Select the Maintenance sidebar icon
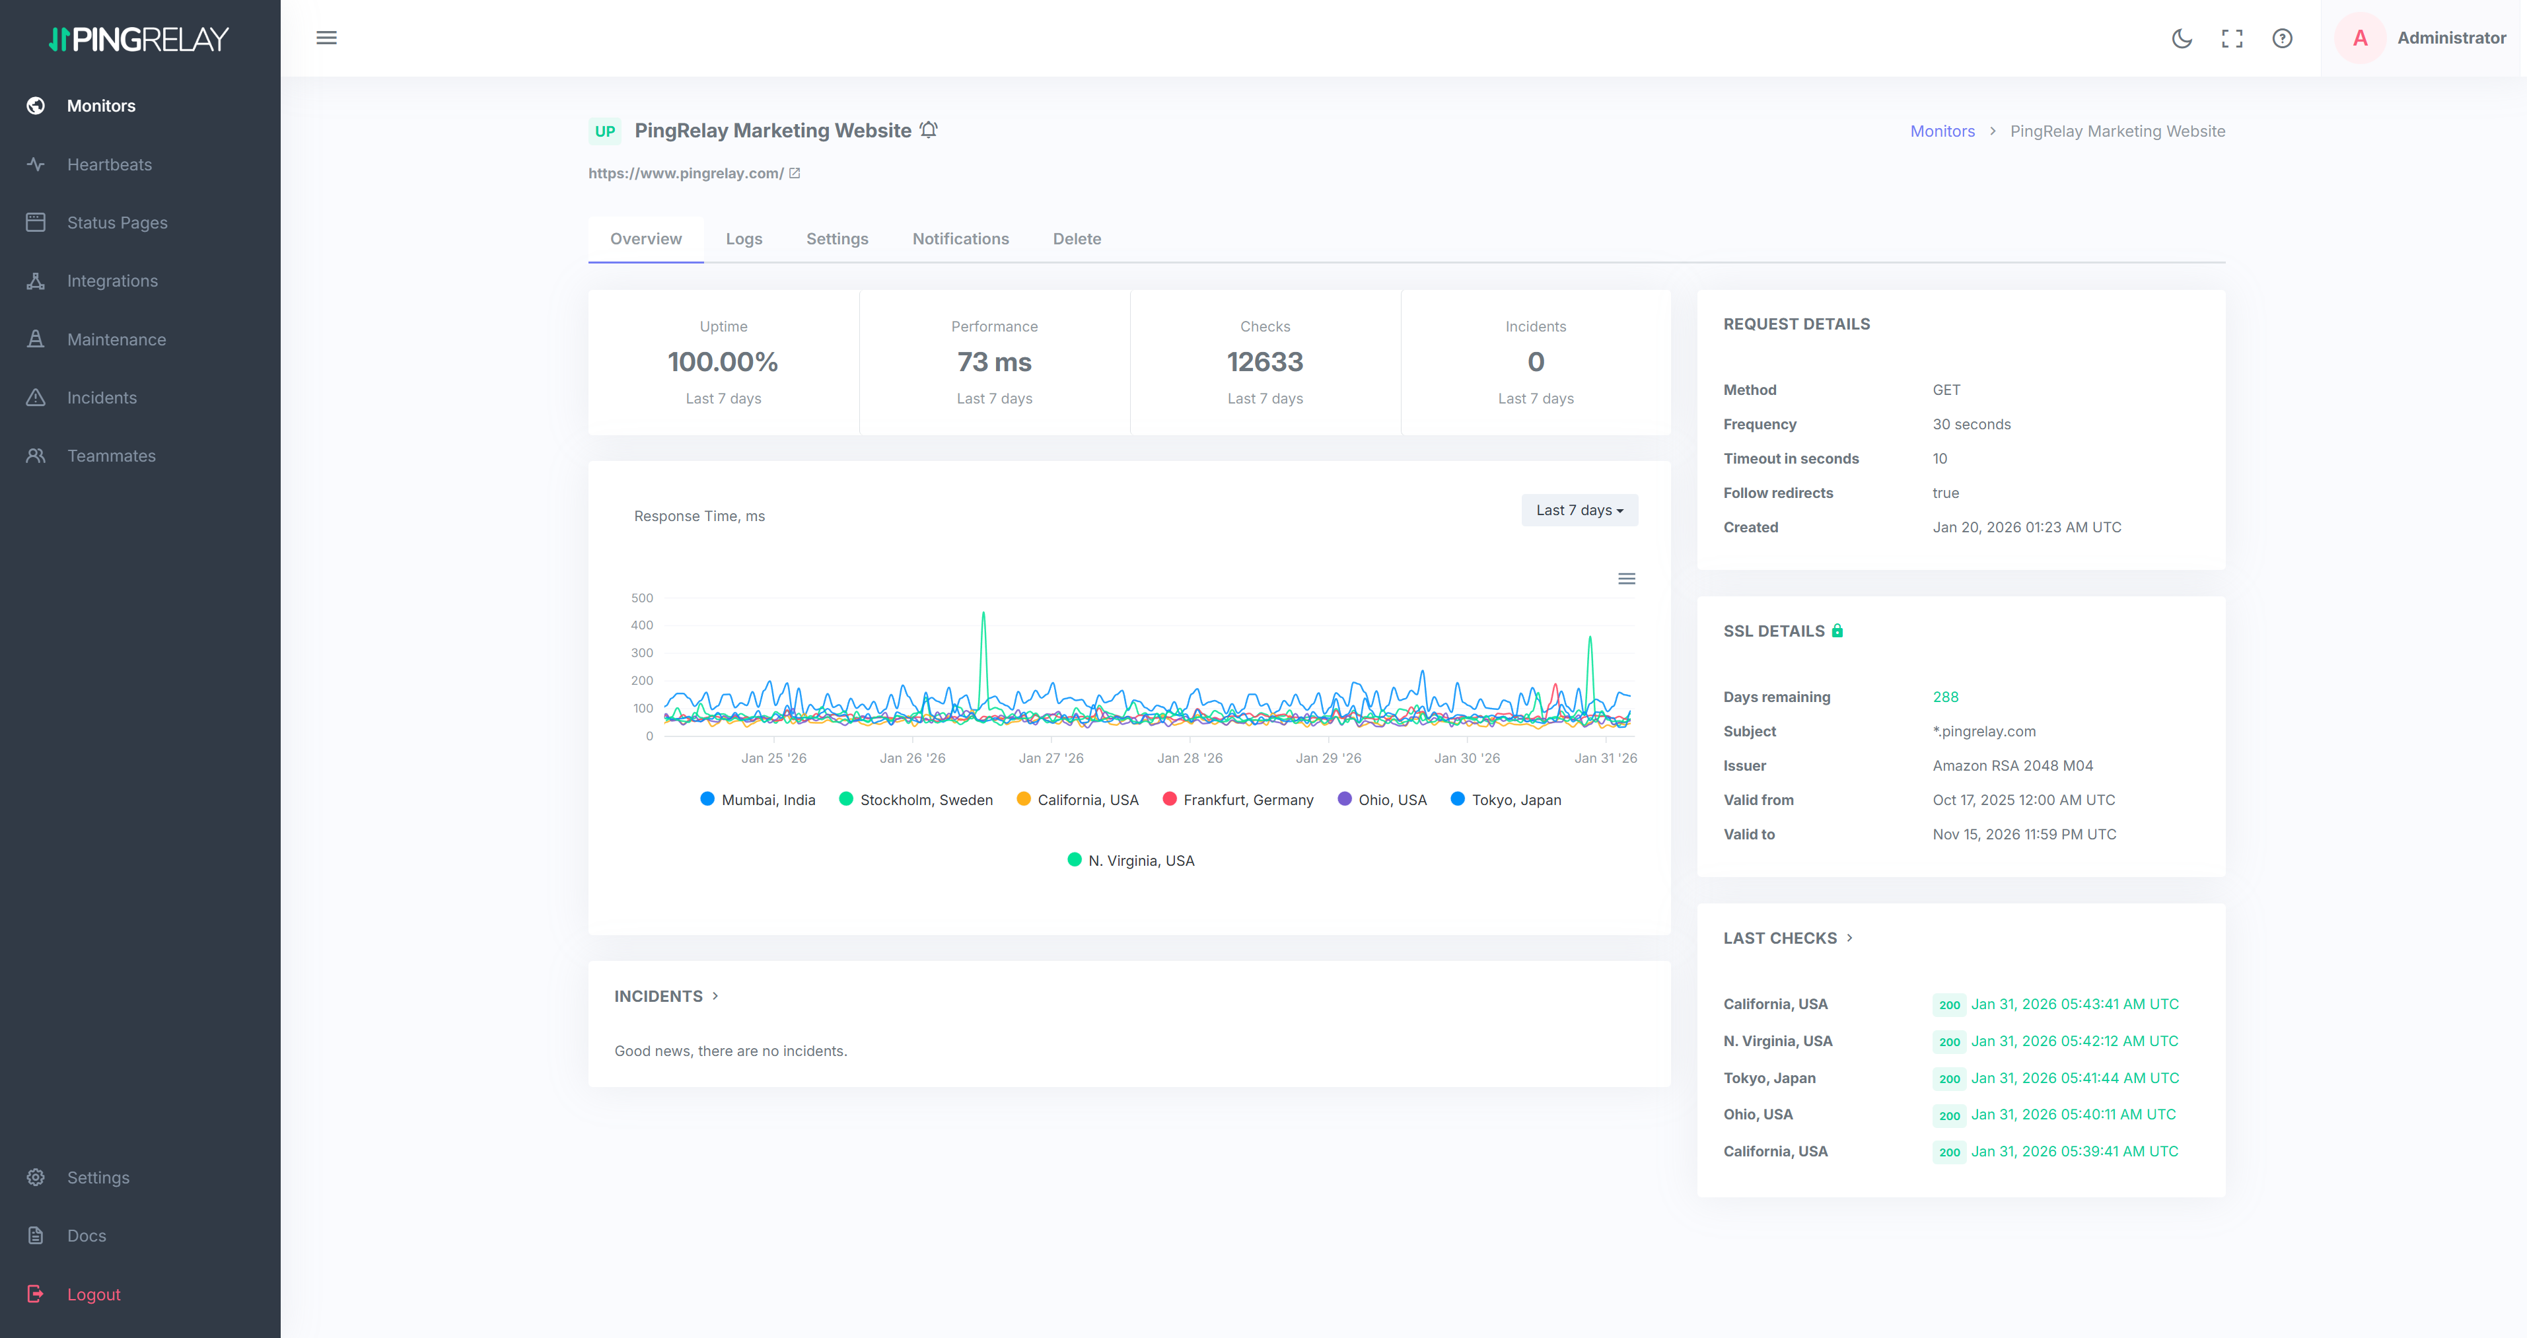Viewport: 2527px width, 1338px height. tap(35, 339)
